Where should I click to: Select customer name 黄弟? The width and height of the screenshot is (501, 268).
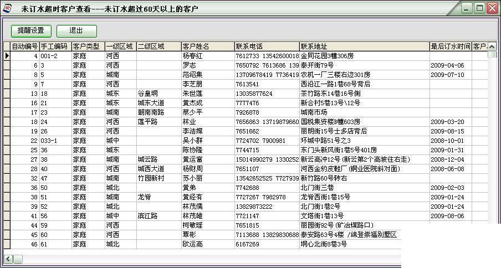click(x=189, y=188)
